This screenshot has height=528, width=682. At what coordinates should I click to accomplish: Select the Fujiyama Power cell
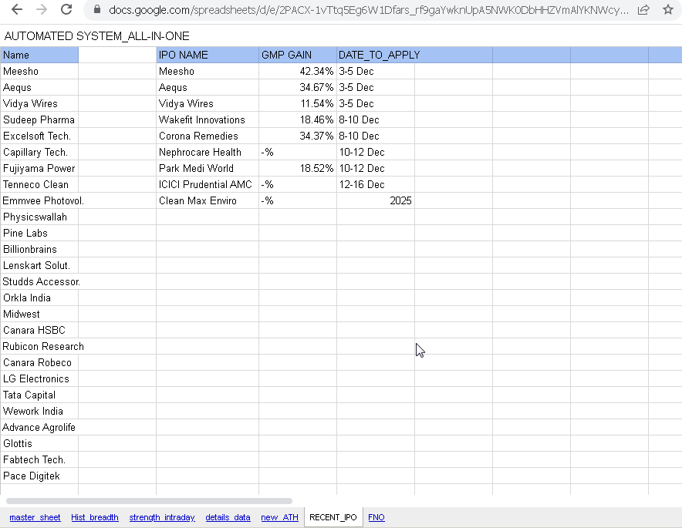39,168
